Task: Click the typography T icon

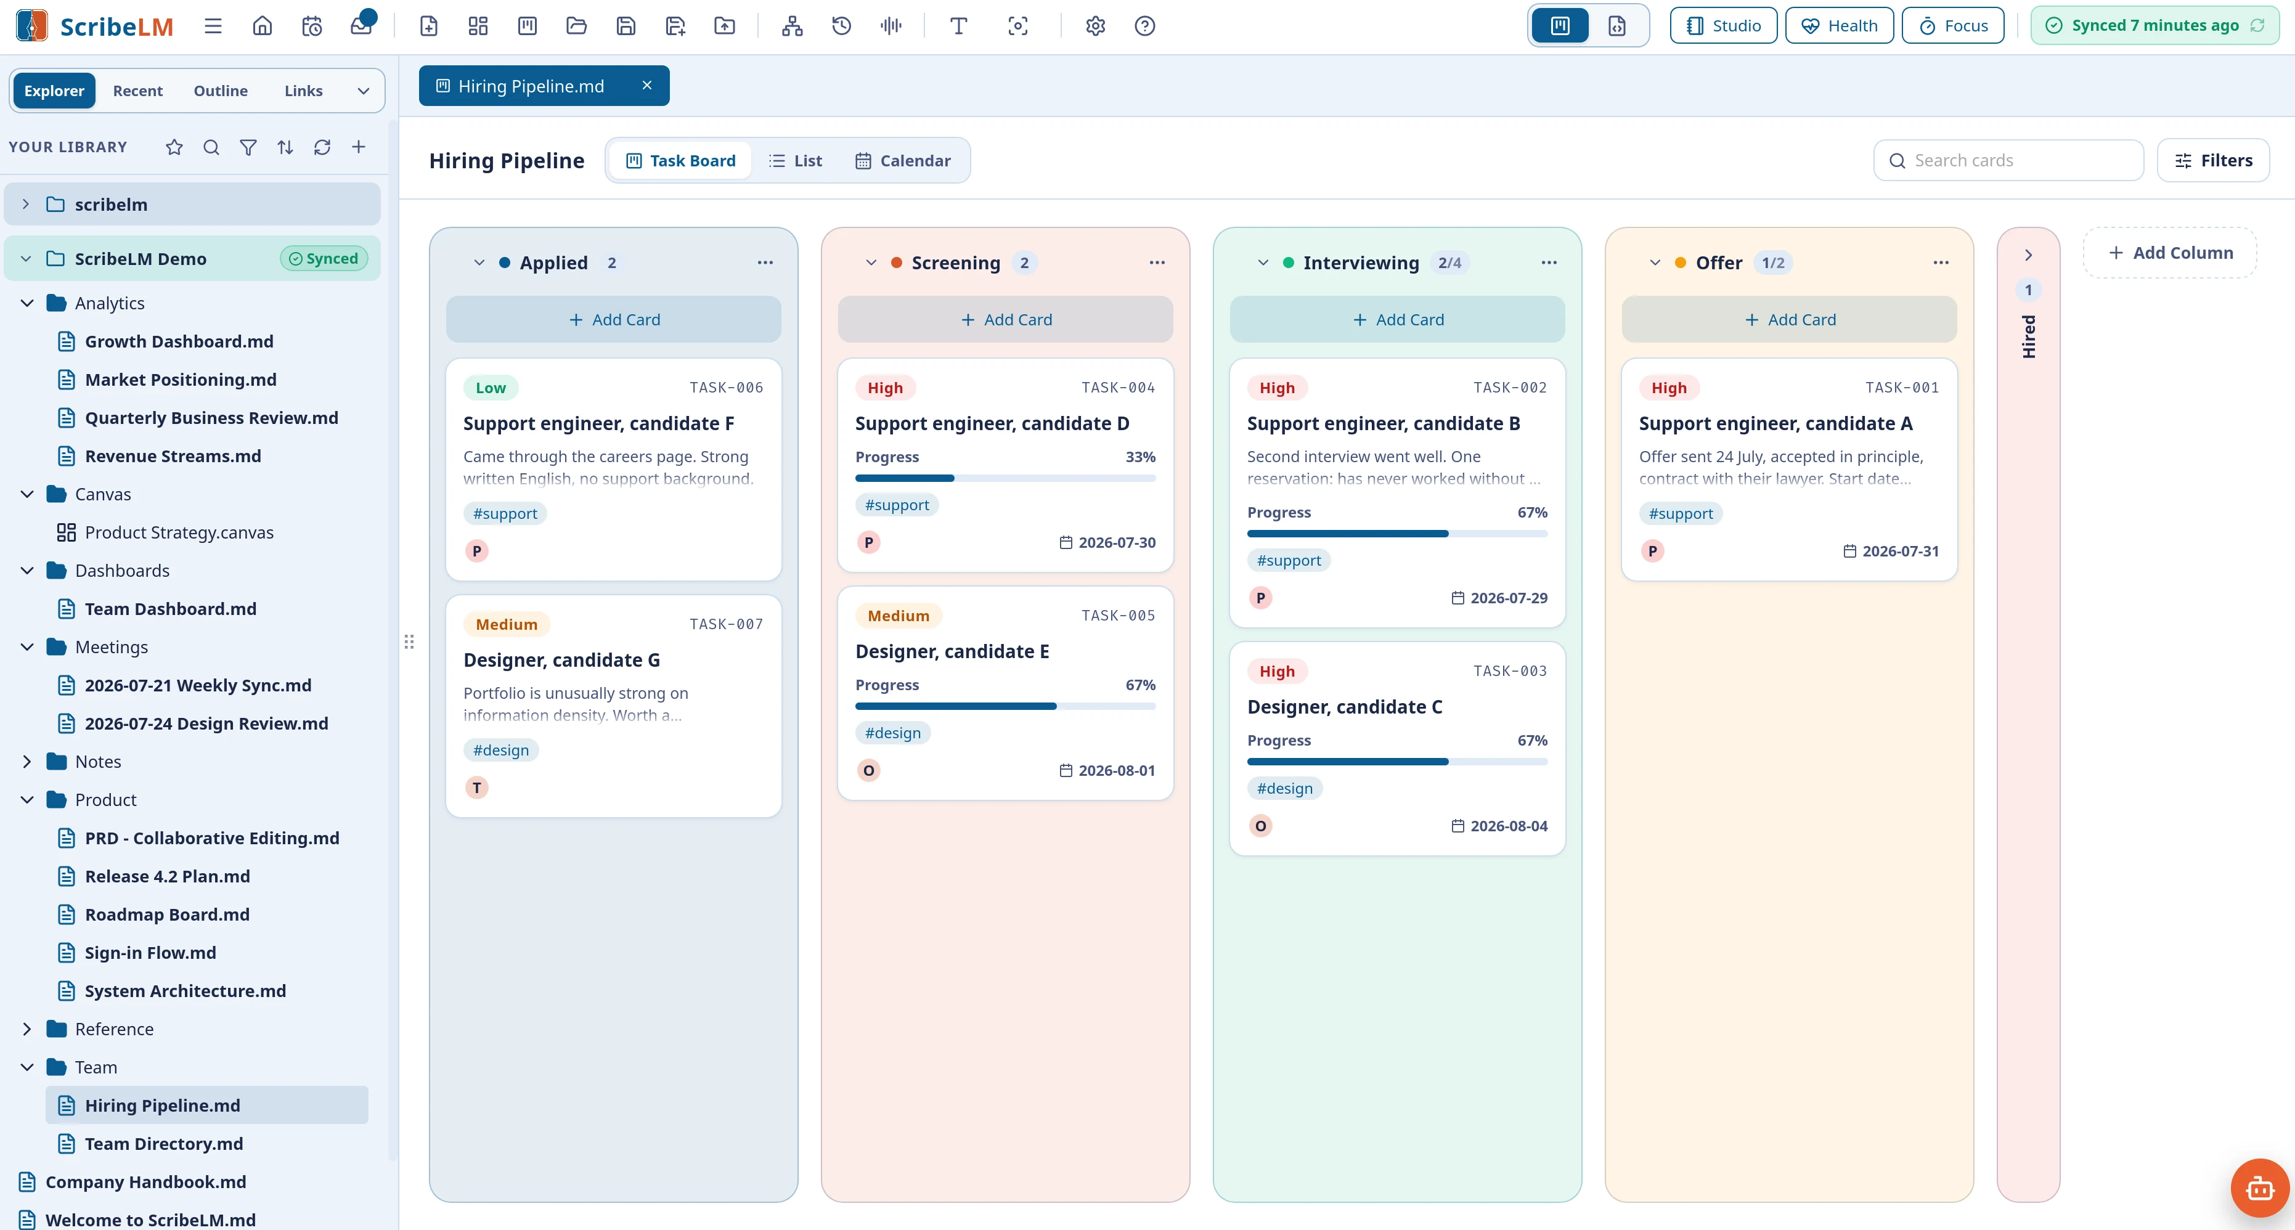Action: [x=959, y=26]
